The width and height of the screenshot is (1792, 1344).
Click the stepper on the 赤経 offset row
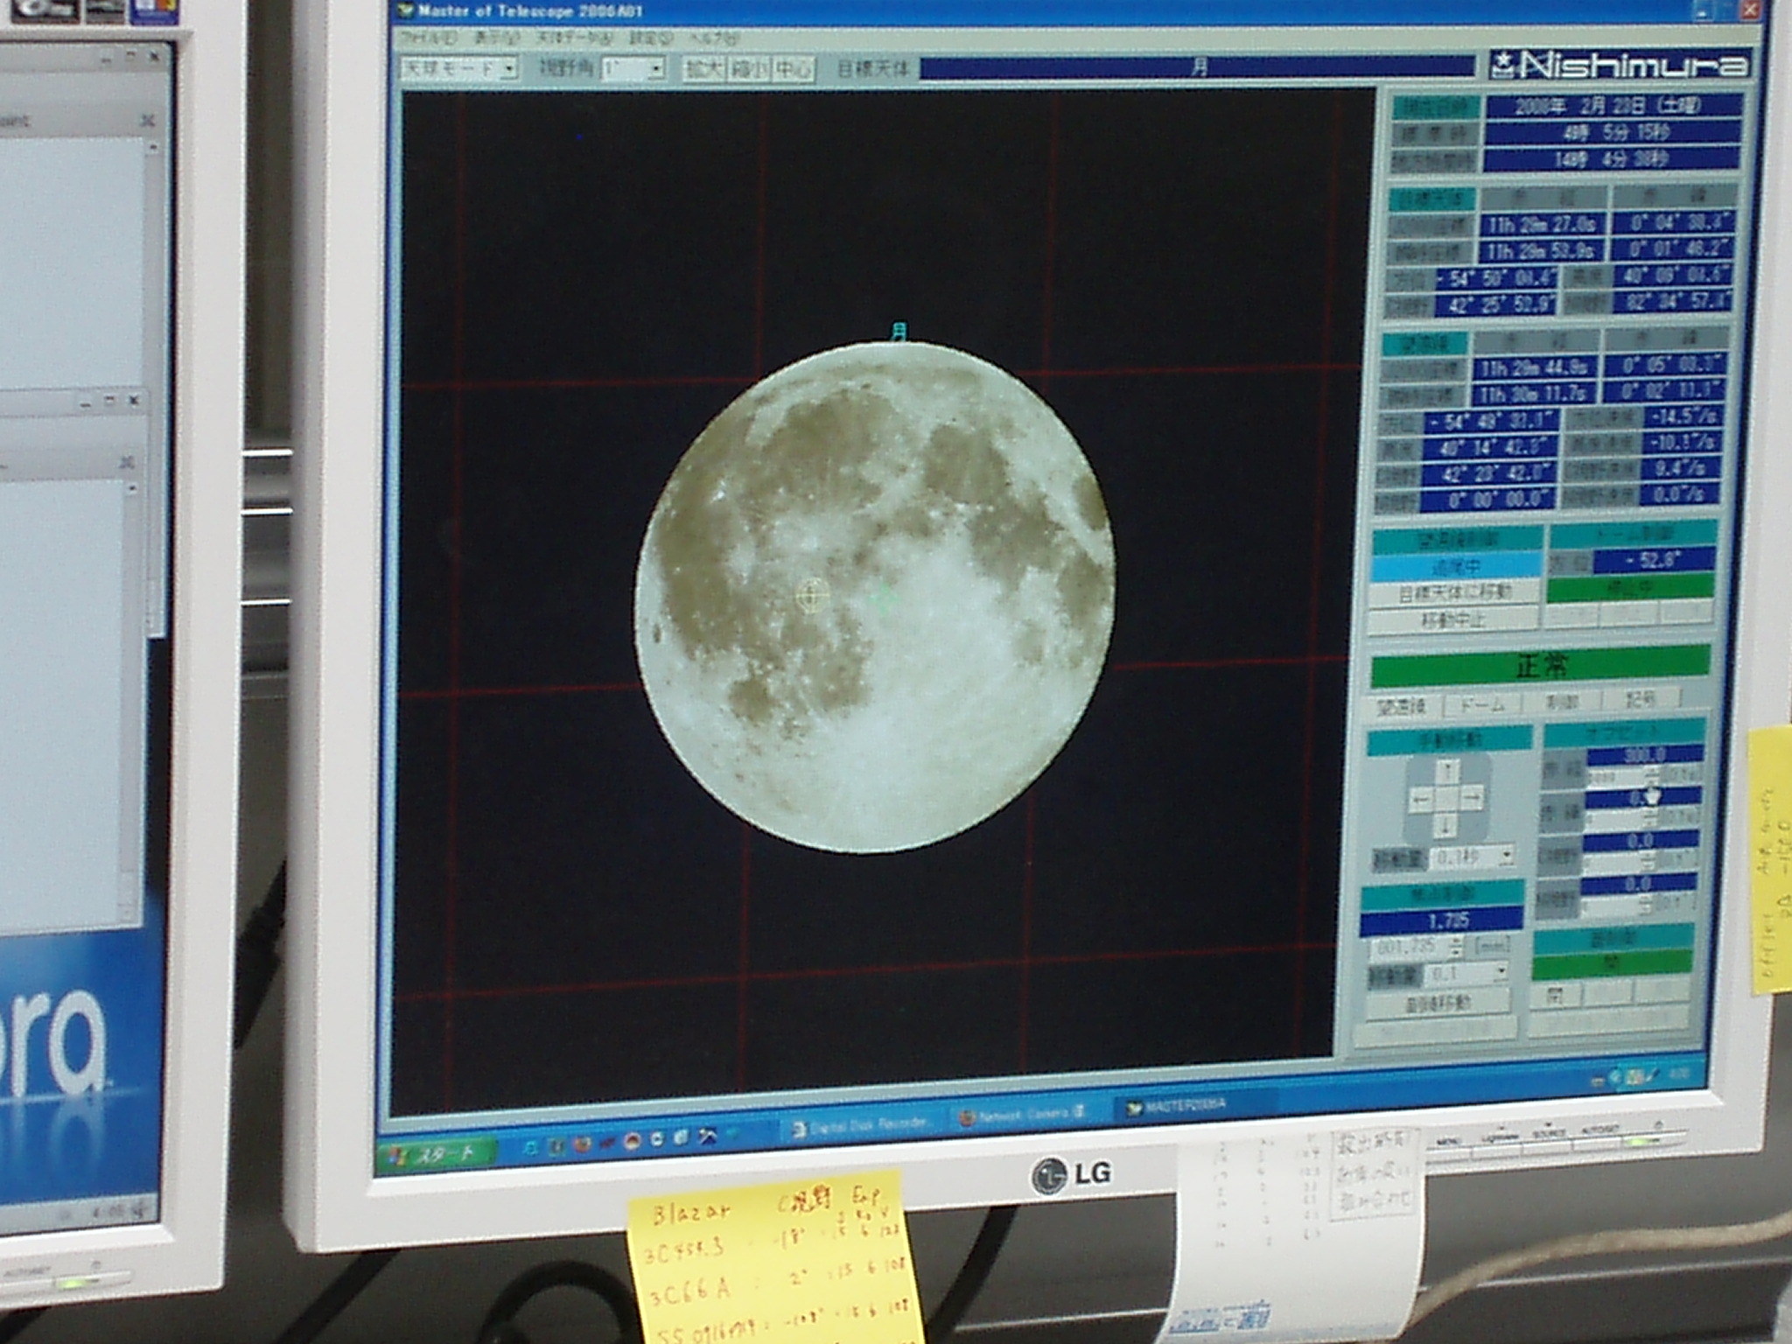coord(1650,774)
